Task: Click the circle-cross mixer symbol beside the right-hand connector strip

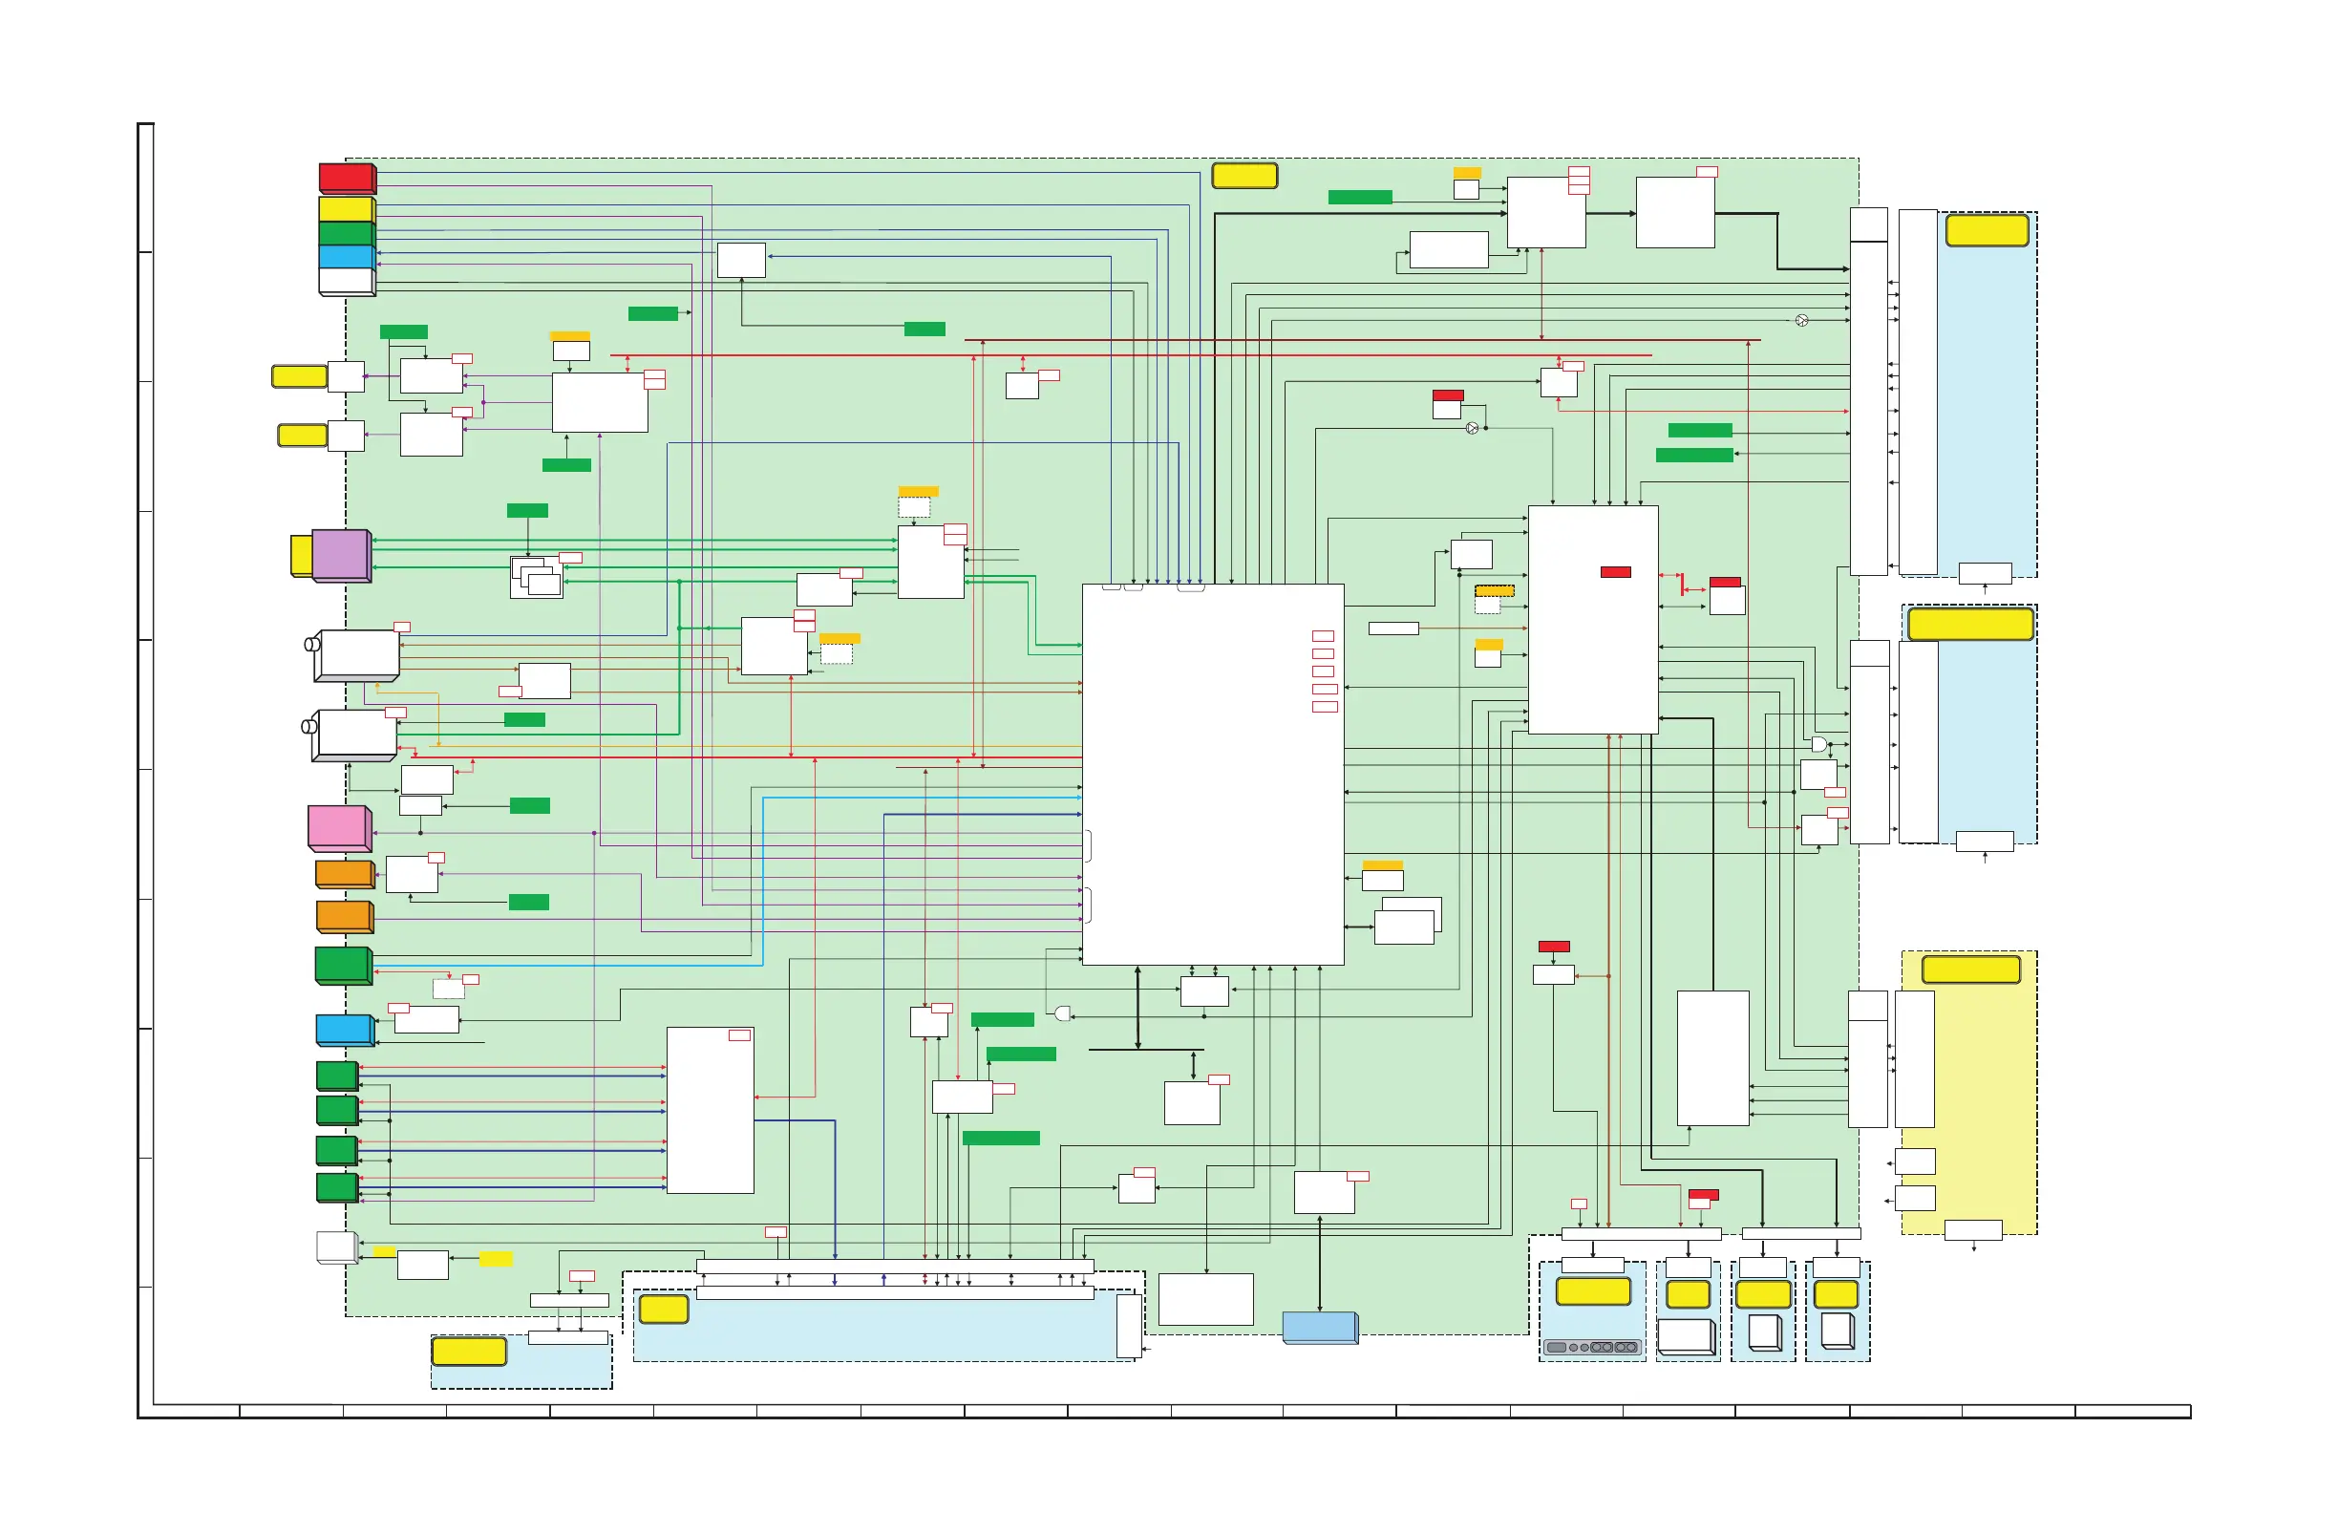Action: click(1801, 320)
